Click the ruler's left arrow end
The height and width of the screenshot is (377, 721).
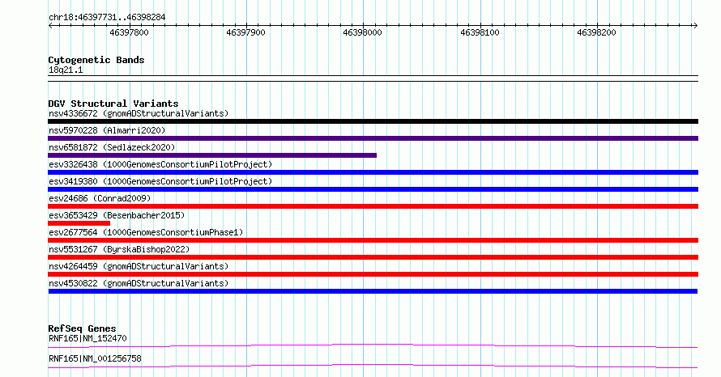click(x=50, y=26)
